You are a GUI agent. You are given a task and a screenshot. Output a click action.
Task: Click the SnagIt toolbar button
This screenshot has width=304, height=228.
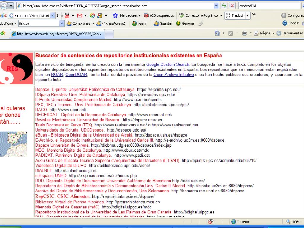291,23
